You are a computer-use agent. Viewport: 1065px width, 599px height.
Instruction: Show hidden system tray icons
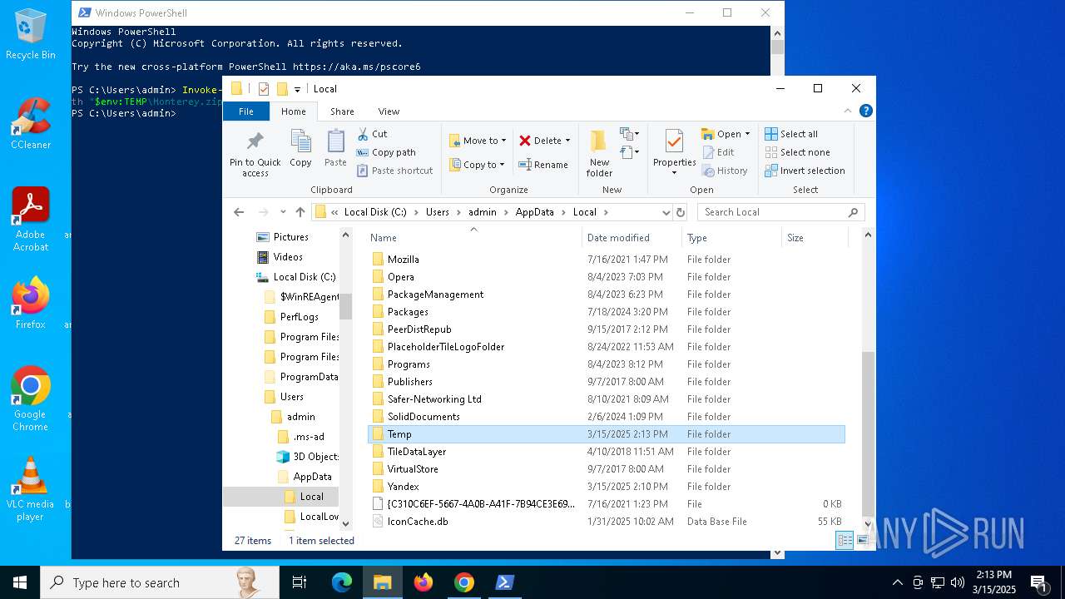(x=897, y=582)
